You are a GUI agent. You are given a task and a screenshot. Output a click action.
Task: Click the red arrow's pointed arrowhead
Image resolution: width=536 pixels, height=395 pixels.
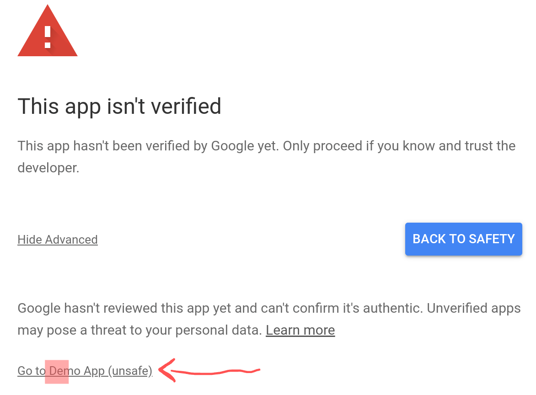167,370
